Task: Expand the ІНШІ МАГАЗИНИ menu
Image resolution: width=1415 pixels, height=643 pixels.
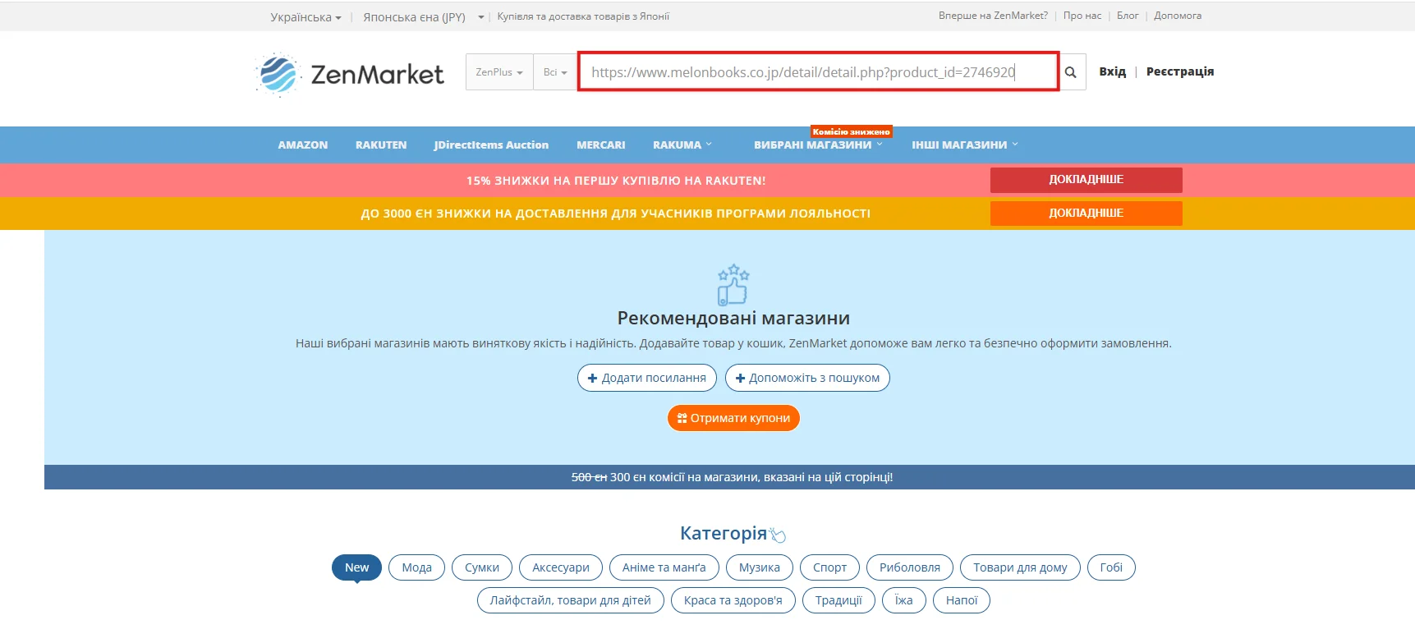Action: [964, 145]
